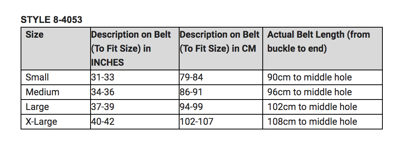Select the 108cm to middle hole cell
This screenshot has width=417, height=145.
pyautogui.click(x=323, y=122)
